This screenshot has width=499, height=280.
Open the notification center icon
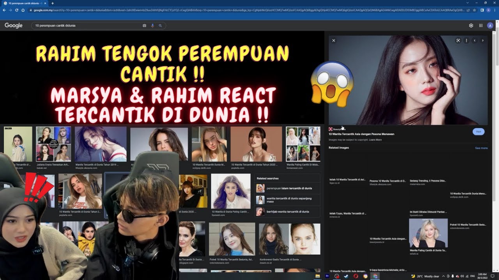point(493,276)
